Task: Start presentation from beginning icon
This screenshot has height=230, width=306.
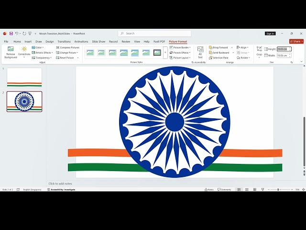Action: (30, 34)
